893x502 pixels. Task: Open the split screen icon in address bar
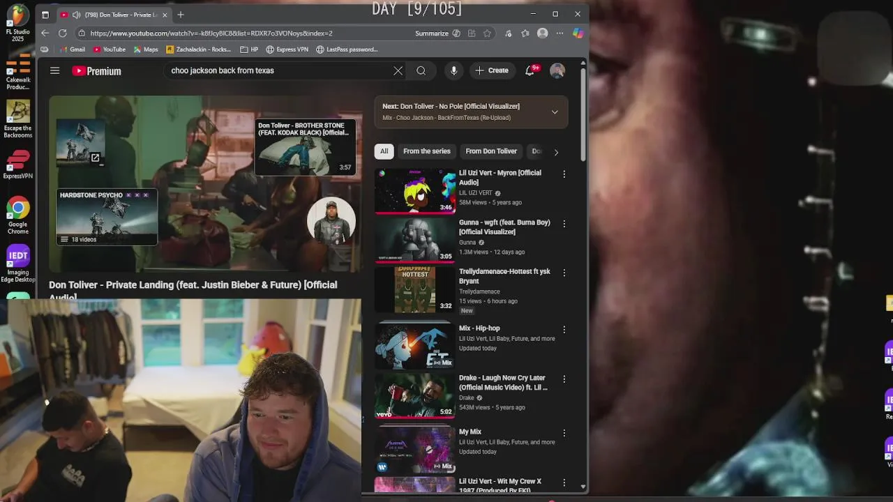(x=472, y=33)
